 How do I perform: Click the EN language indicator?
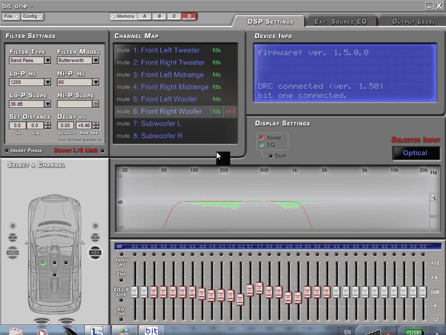coord(347,332)
